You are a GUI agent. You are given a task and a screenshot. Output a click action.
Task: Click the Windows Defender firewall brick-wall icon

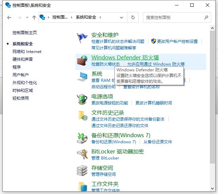(82, 60)
